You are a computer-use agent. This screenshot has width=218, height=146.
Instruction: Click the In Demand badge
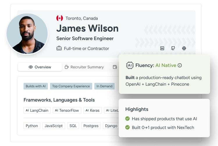tap(104, 86)
